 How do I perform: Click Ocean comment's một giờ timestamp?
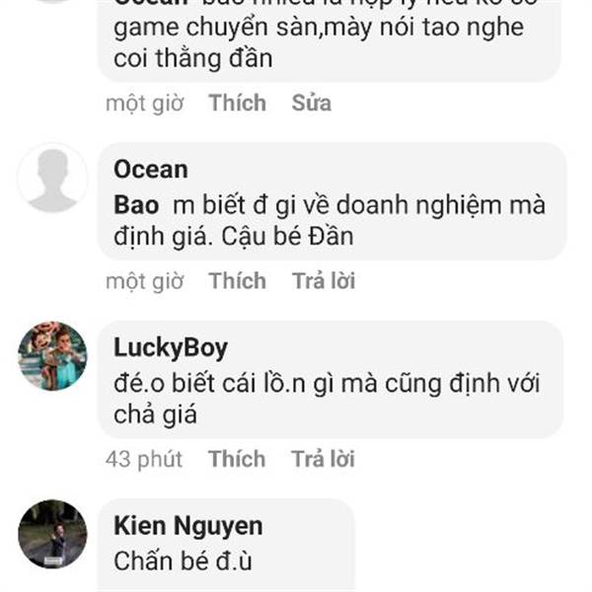point(145,281)
